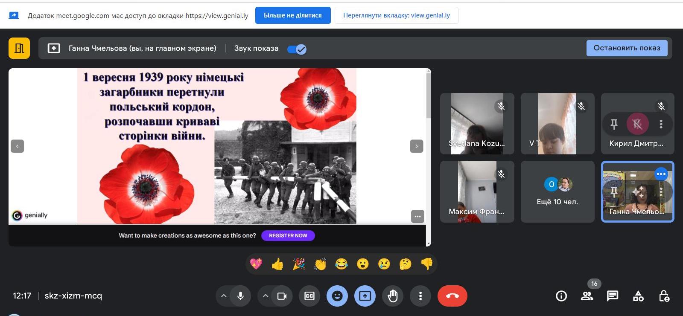This screenshot has height=316, width=683.
Task: Raise hand using the hand icon
Action: 393,296
